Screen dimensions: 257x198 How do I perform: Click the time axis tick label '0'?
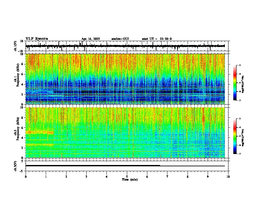click(26, 177)
